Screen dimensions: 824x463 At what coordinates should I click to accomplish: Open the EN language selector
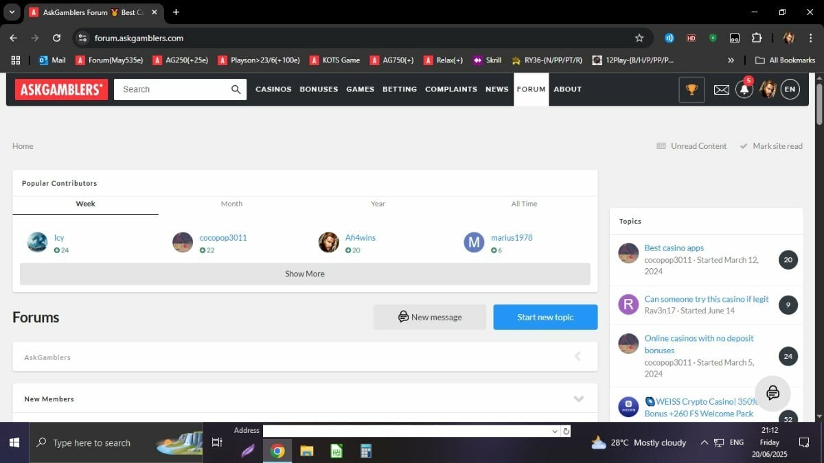790,89
